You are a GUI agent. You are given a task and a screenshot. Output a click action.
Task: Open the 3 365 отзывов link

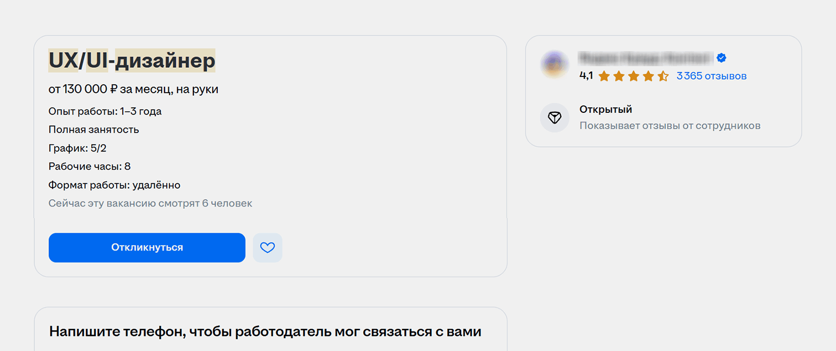tap(711, 76)
